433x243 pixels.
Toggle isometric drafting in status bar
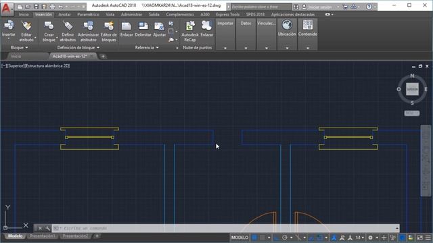(298, 238)
